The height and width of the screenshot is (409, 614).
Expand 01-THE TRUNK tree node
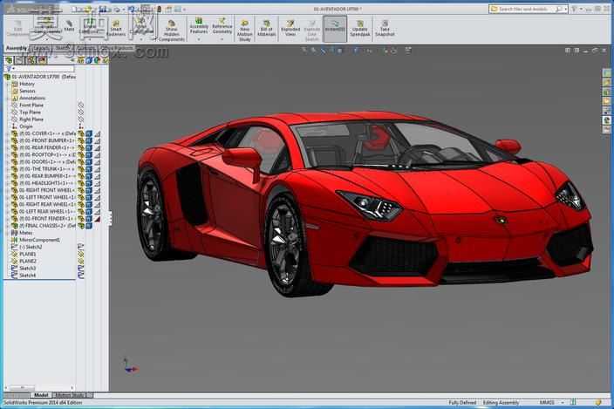(x=8, y=168)
